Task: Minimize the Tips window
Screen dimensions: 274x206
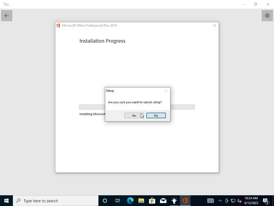Action: [243, 4]
